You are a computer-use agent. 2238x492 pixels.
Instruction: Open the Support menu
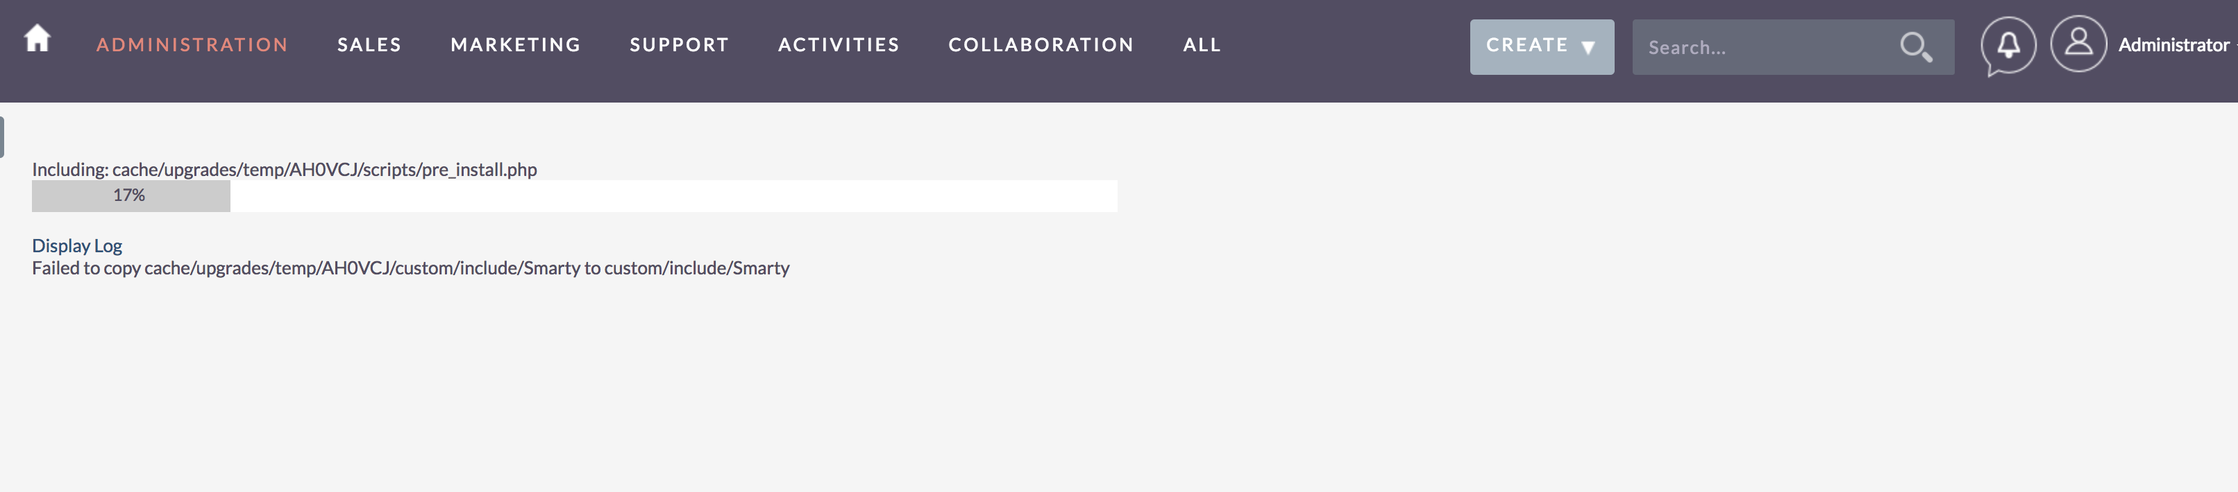coord(680,45)
